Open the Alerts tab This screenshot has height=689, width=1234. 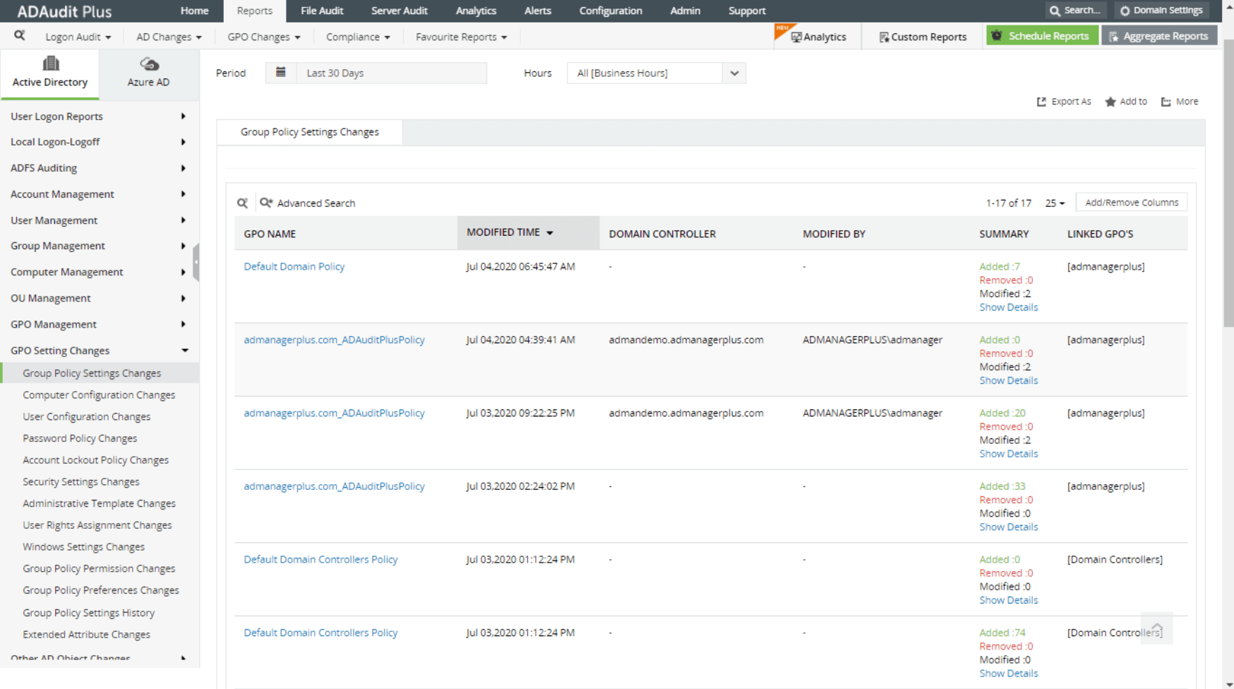[538, 11]
